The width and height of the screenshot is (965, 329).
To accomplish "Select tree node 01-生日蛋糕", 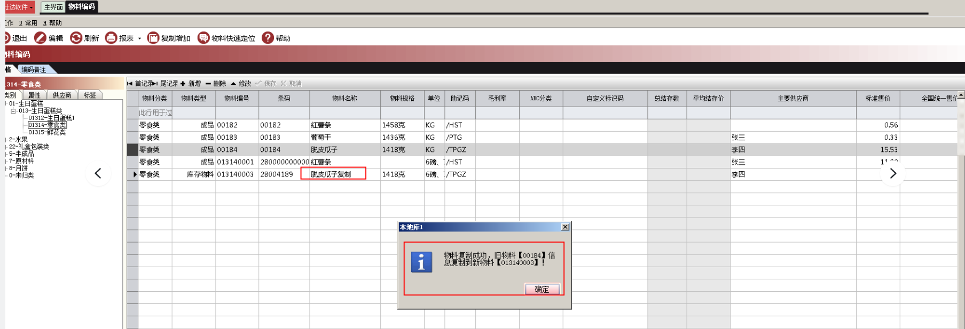I will pyautogui.click(x=26, y=103).
